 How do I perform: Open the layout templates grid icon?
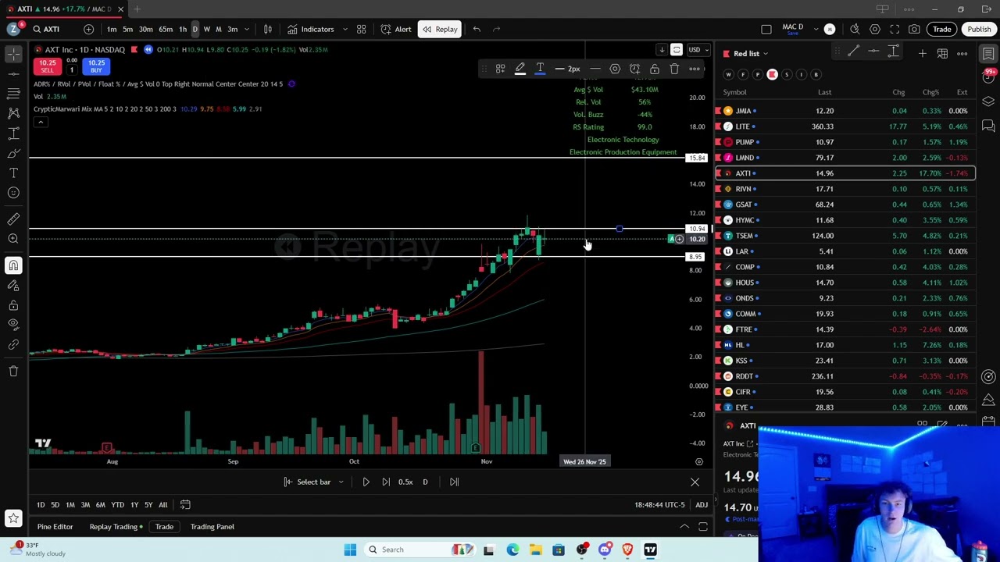[x=361, y=29]
